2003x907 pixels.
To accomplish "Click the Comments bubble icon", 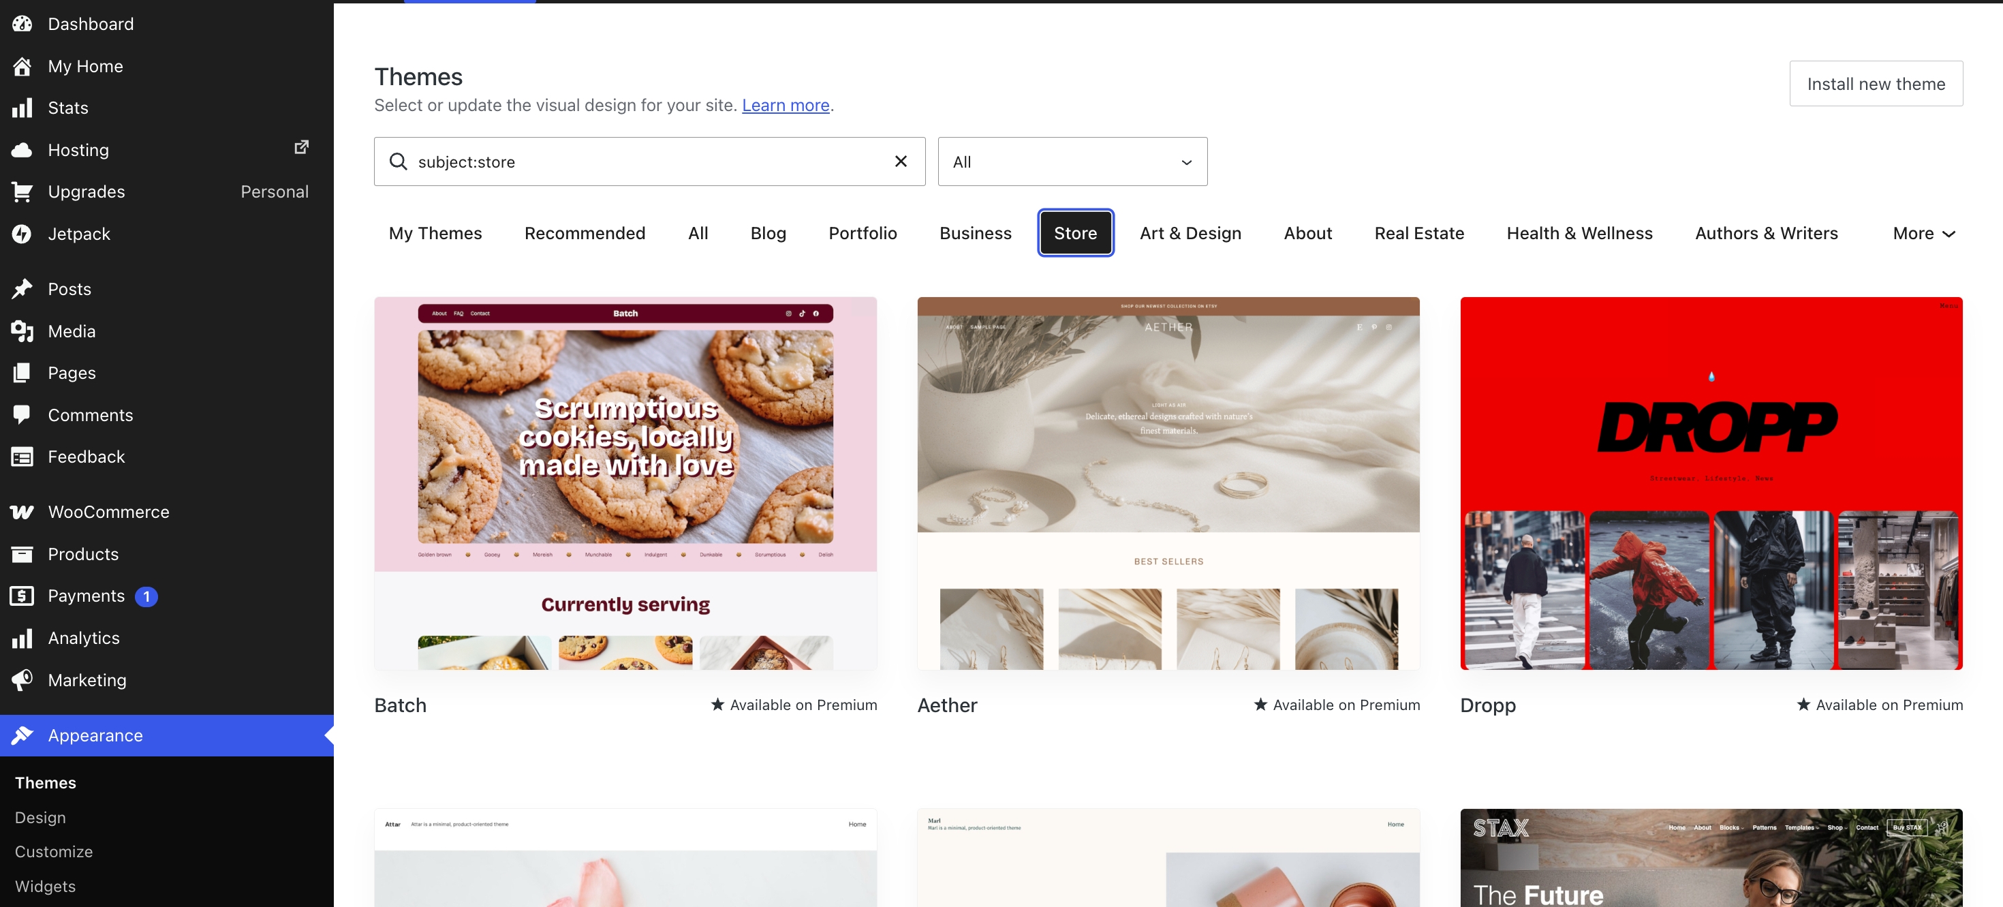I will click(x=23, y=414).
